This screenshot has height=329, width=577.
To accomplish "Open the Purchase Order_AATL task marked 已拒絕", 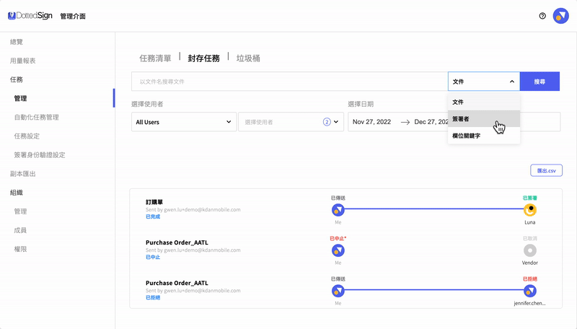I will pos(177,283).
